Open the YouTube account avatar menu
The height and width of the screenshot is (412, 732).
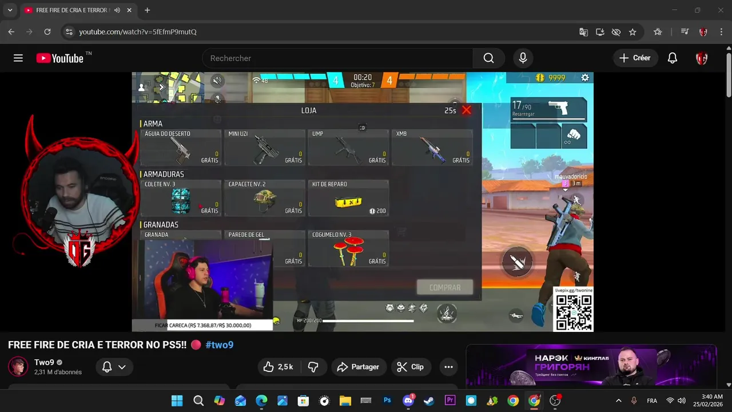pyautogui.click(x=702, y=58)
